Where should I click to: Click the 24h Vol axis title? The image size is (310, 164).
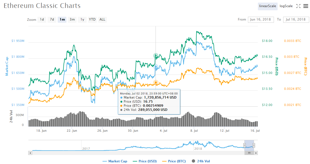pos(11,116)
